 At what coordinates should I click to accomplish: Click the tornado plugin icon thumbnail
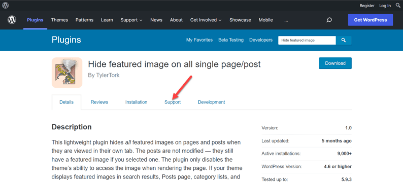click(67, 72)
